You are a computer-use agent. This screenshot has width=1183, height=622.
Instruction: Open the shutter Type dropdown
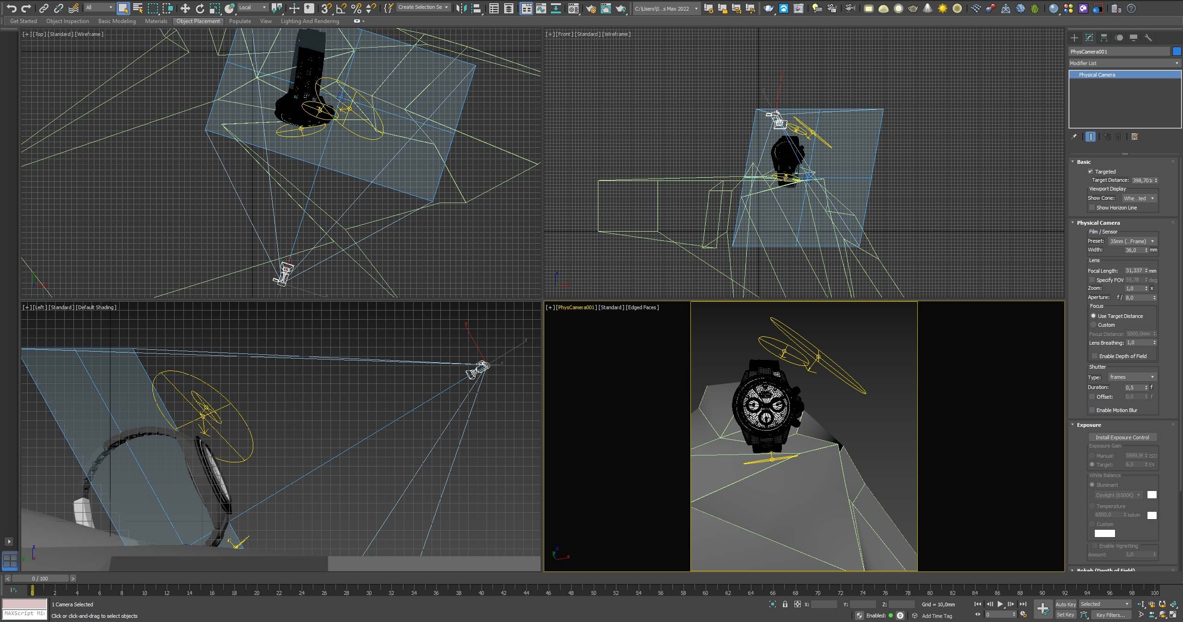[1132, 377]
